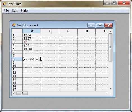This screenshot has height=112, width=132.
Task: Select cell containing red value 12
Action: (x=32, y=42)
